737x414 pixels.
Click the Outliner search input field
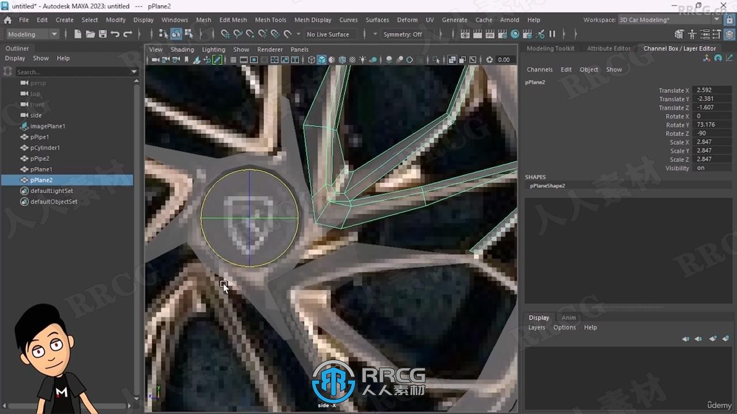[72, 72]
